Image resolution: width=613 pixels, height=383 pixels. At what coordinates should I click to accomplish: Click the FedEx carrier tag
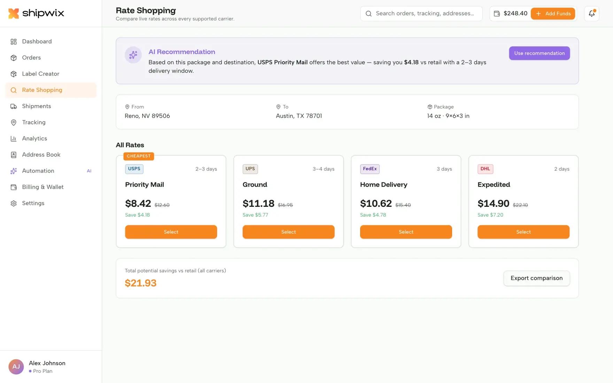(x=370, y=169)
